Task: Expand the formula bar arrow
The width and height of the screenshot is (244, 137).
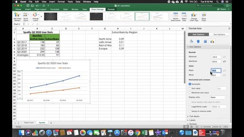Action: point(230,24)
